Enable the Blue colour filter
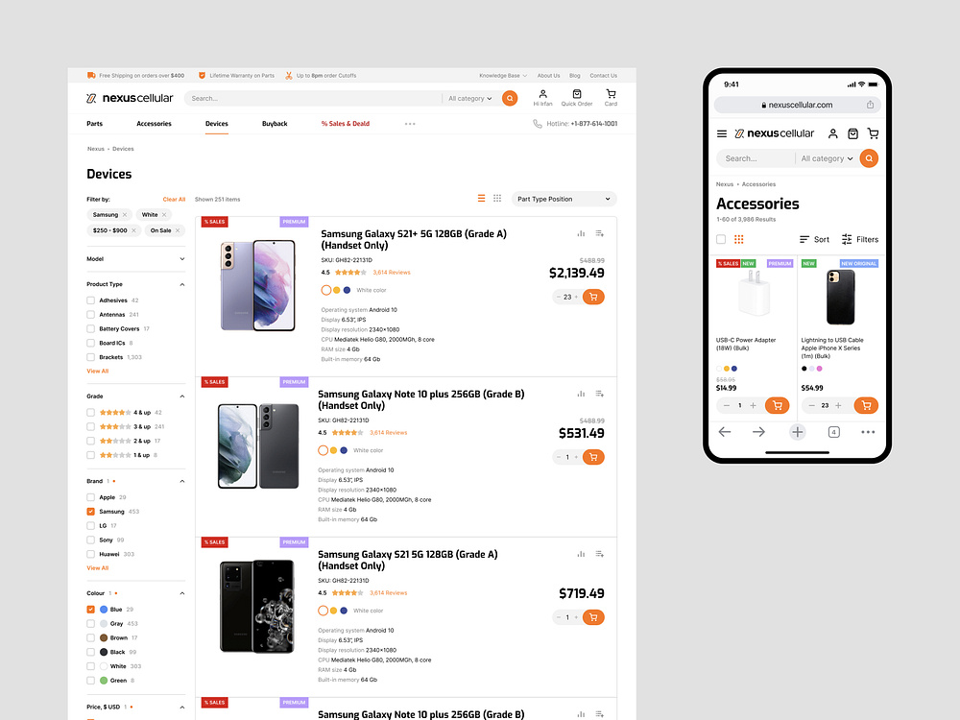The image size is (960, 720). coord(88,608)
